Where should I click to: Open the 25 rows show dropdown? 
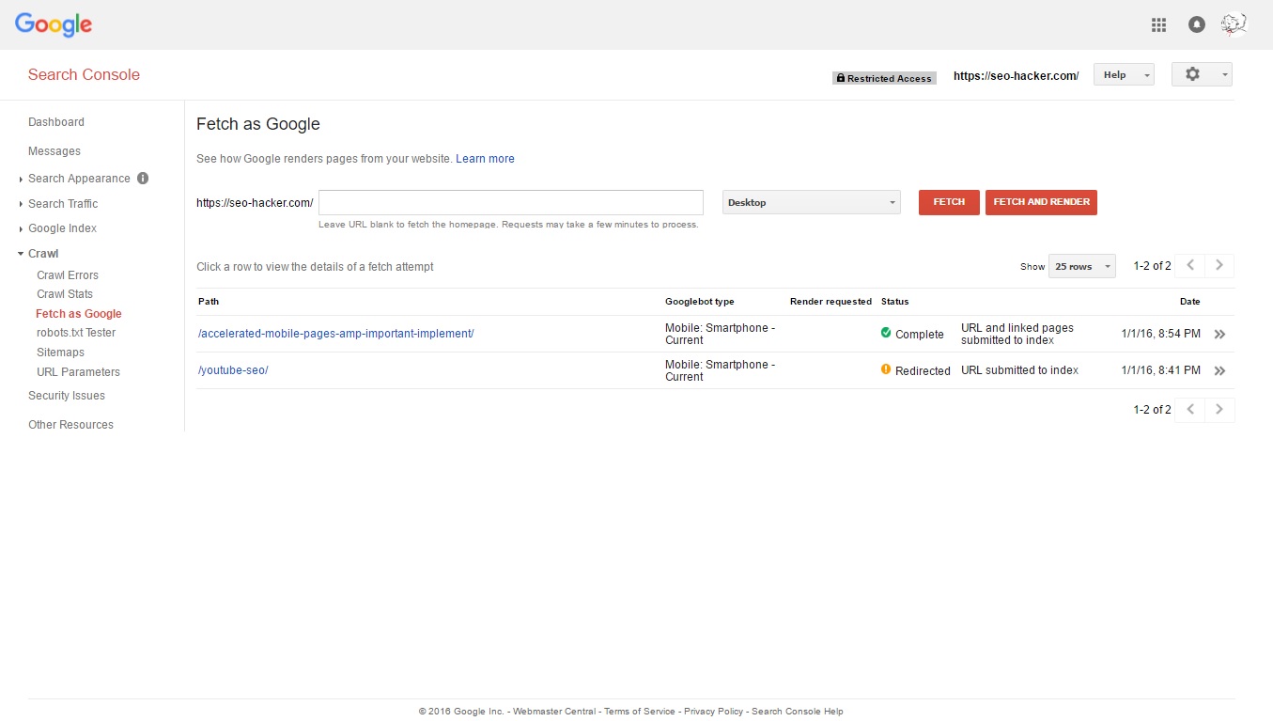pyautogui.click(x=1081, y=267)
